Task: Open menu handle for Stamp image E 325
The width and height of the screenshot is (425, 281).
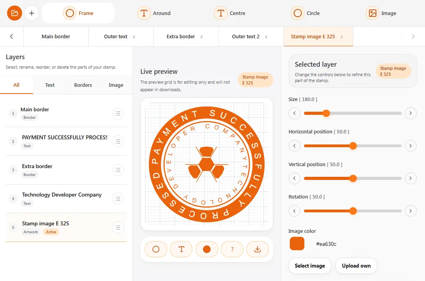Action: pyautogui.click(x=118, y=227)
